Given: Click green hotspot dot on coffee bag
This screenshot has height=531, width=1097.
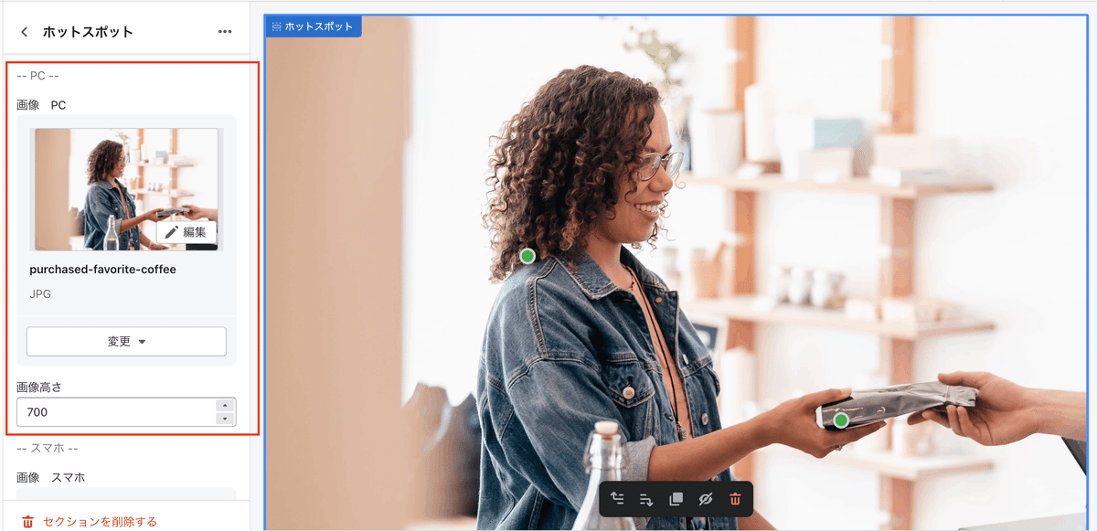Looking at the screenshot, I should 841,419.
